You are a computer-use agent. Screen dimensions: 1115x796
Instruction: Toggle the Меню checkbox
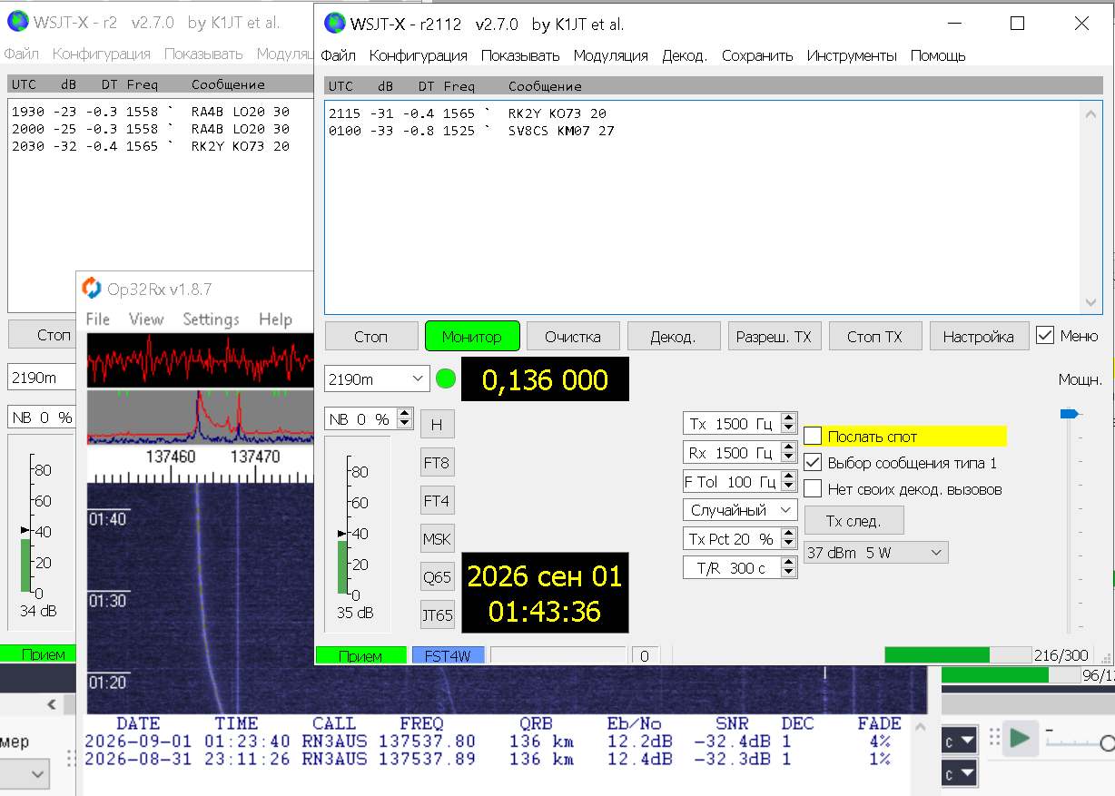[1045, 336]
